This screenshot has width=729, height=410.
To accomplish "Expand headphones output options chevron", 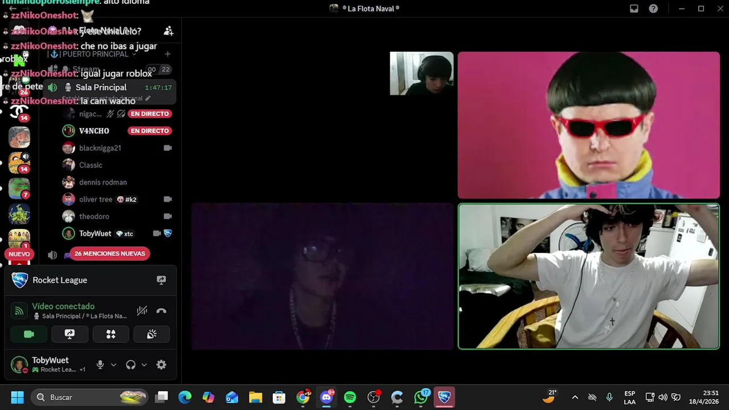I will click(x=144, y=365).
